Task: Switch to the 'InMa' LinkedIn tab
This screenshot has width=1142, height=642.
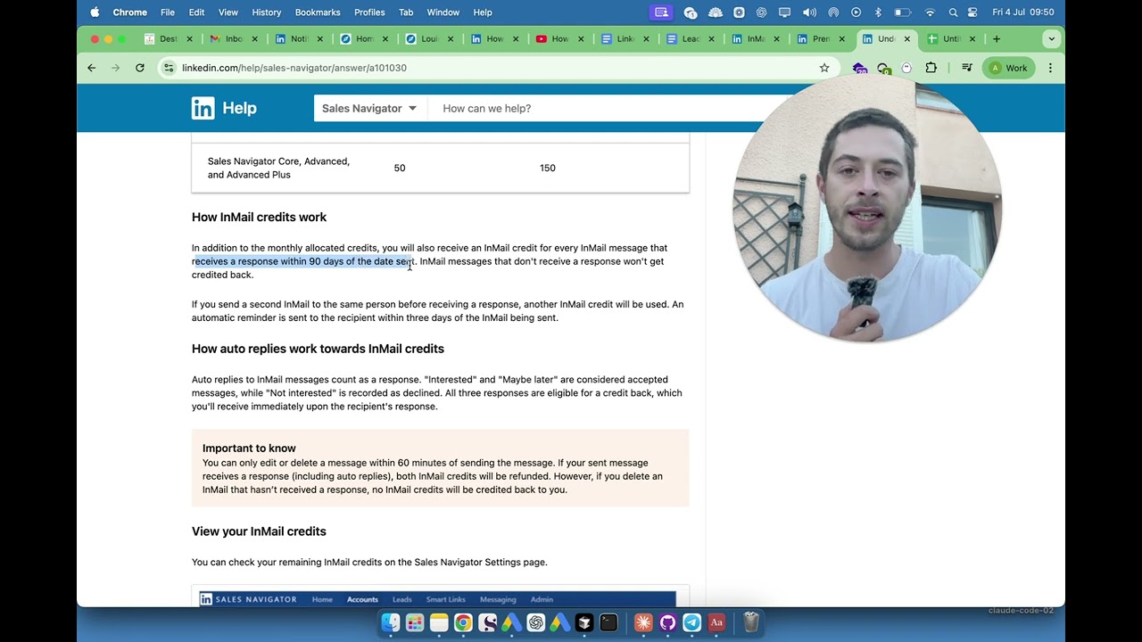Action: tap(756, 39)
